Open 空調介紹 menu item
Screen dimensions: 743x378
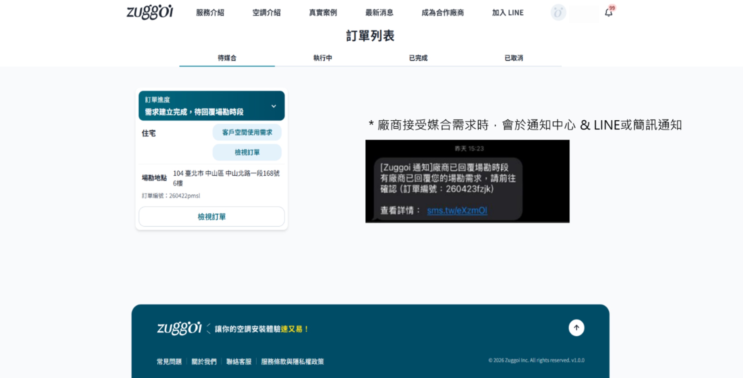(x=266, y=13)
